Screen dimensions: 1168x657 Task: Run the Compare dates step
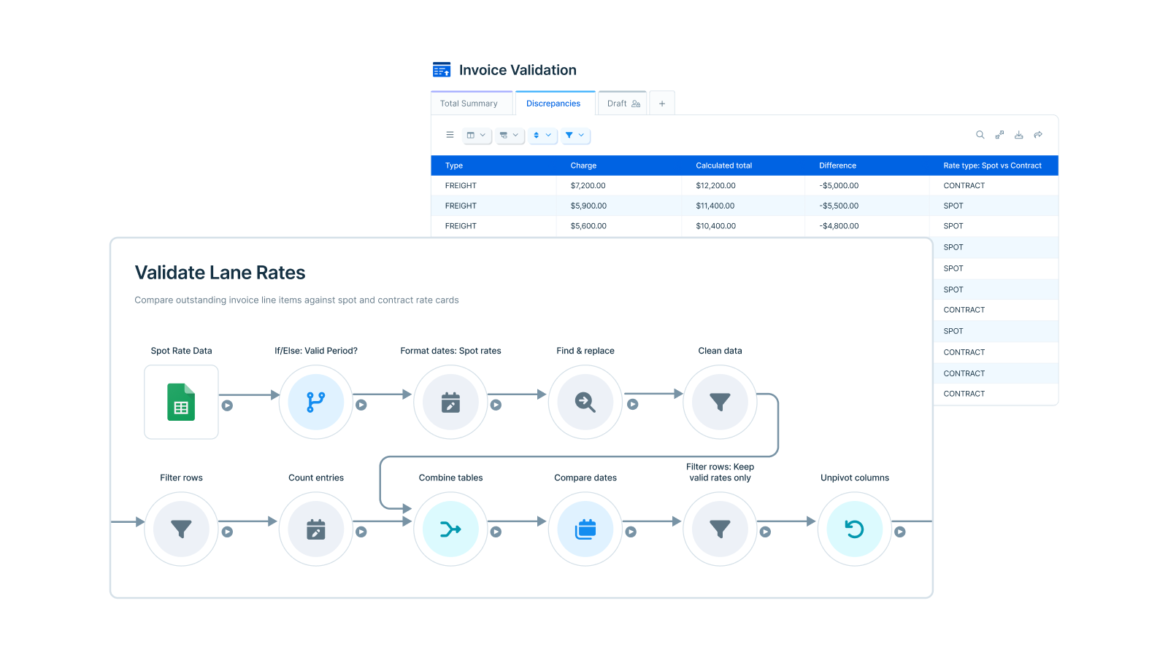pos(631,532)
